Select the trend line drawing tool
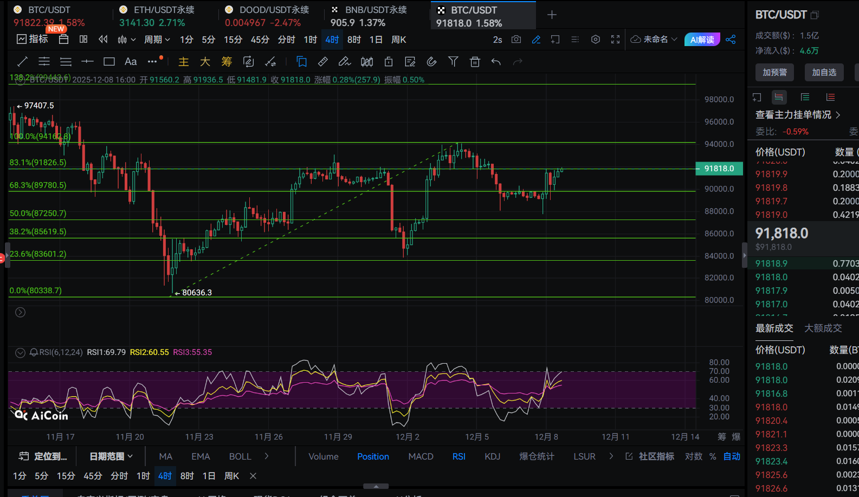 coord(22,62)
